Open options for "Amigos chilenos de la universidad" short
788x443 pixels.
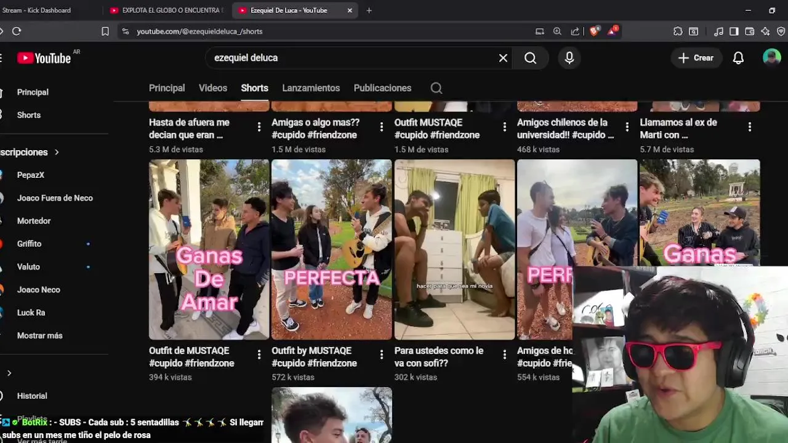pos(627,127)
